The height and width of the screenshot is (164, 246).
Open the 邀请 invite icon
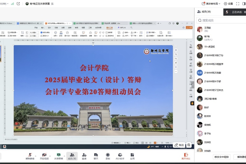(84, 155)
